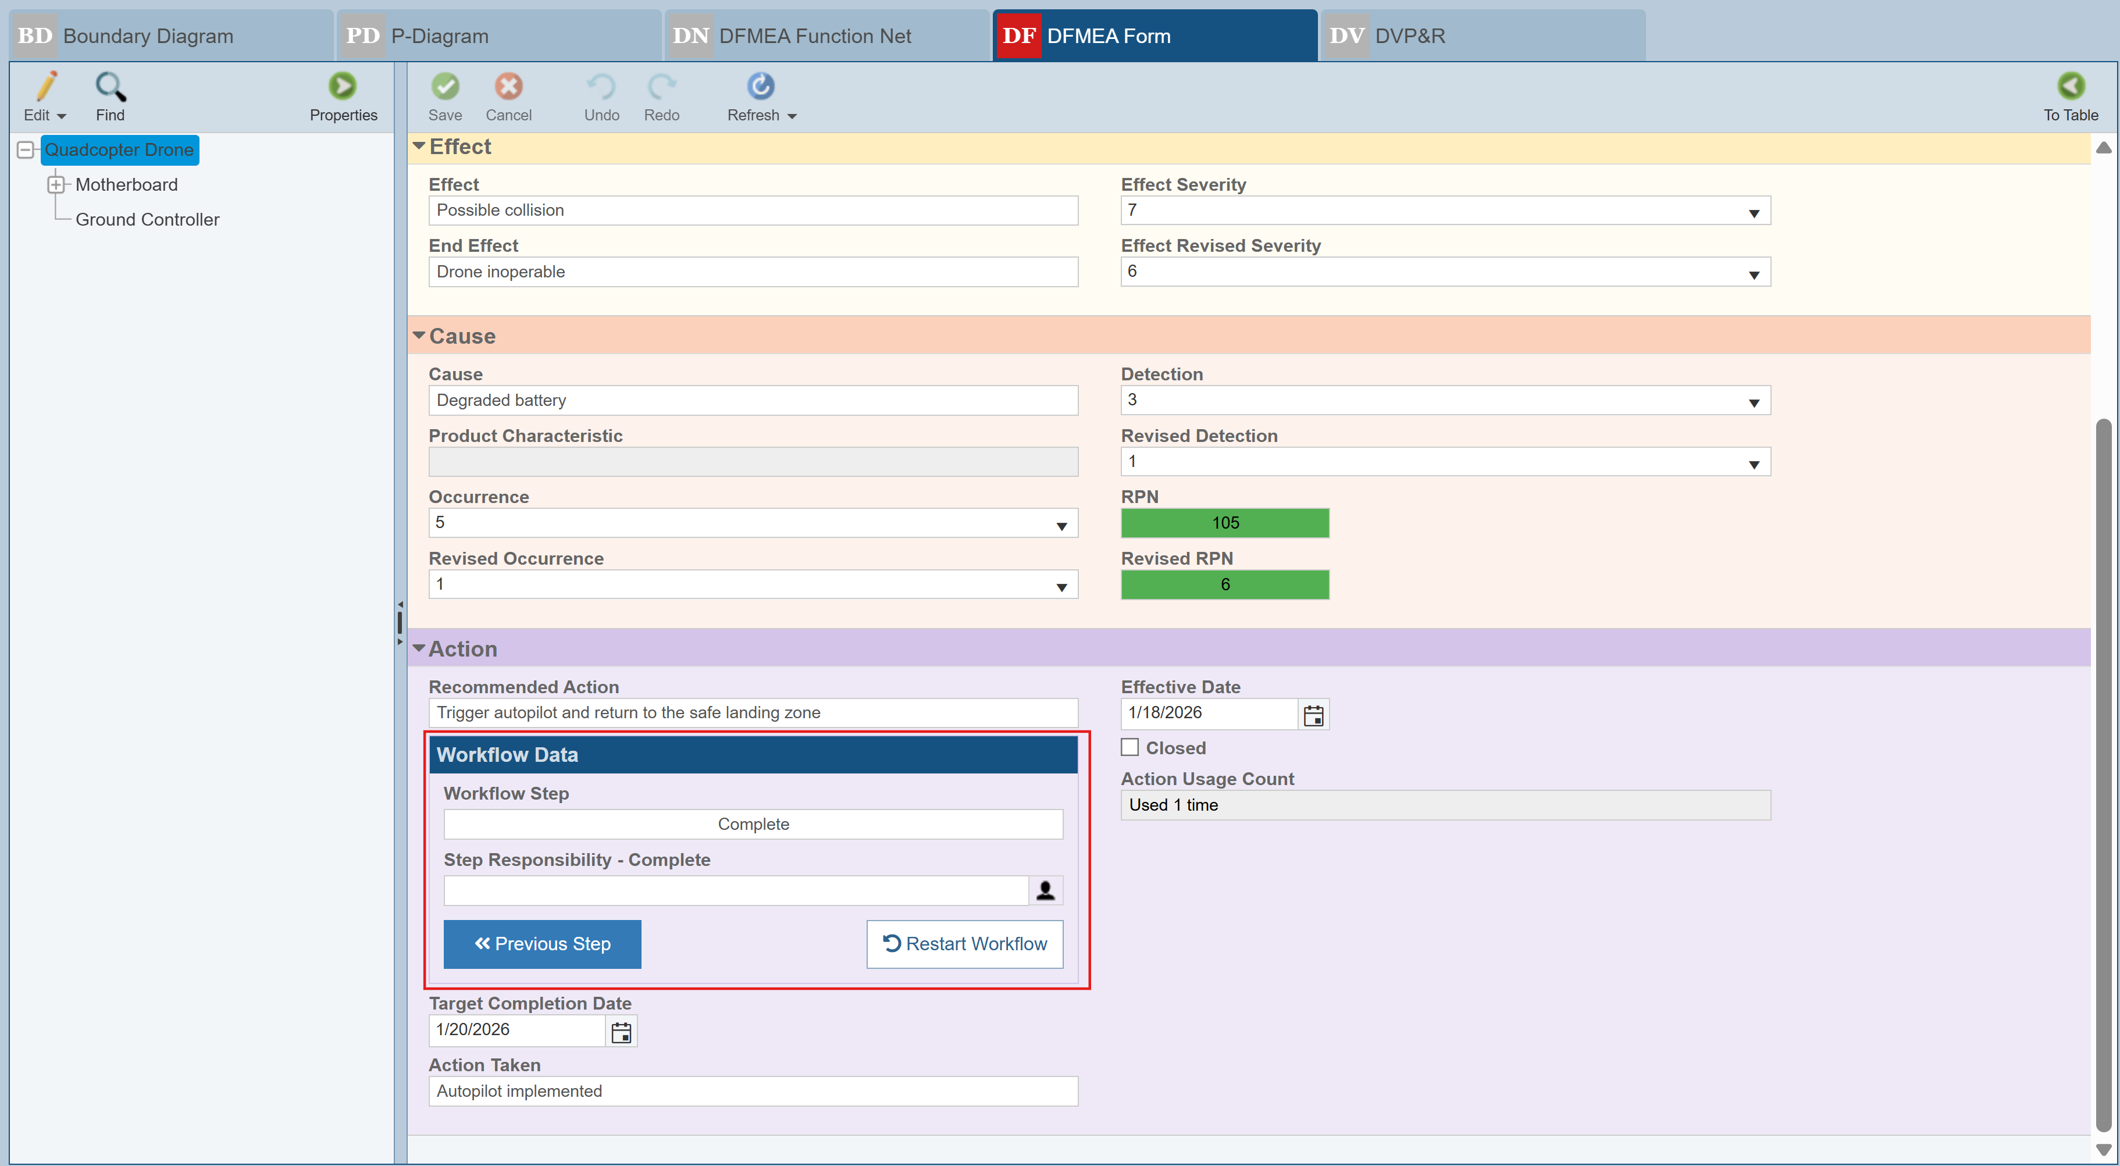Open the Effective Date calendar picker
The height and width of the screenshot is (1166, 2120).
coord(1313,715)
